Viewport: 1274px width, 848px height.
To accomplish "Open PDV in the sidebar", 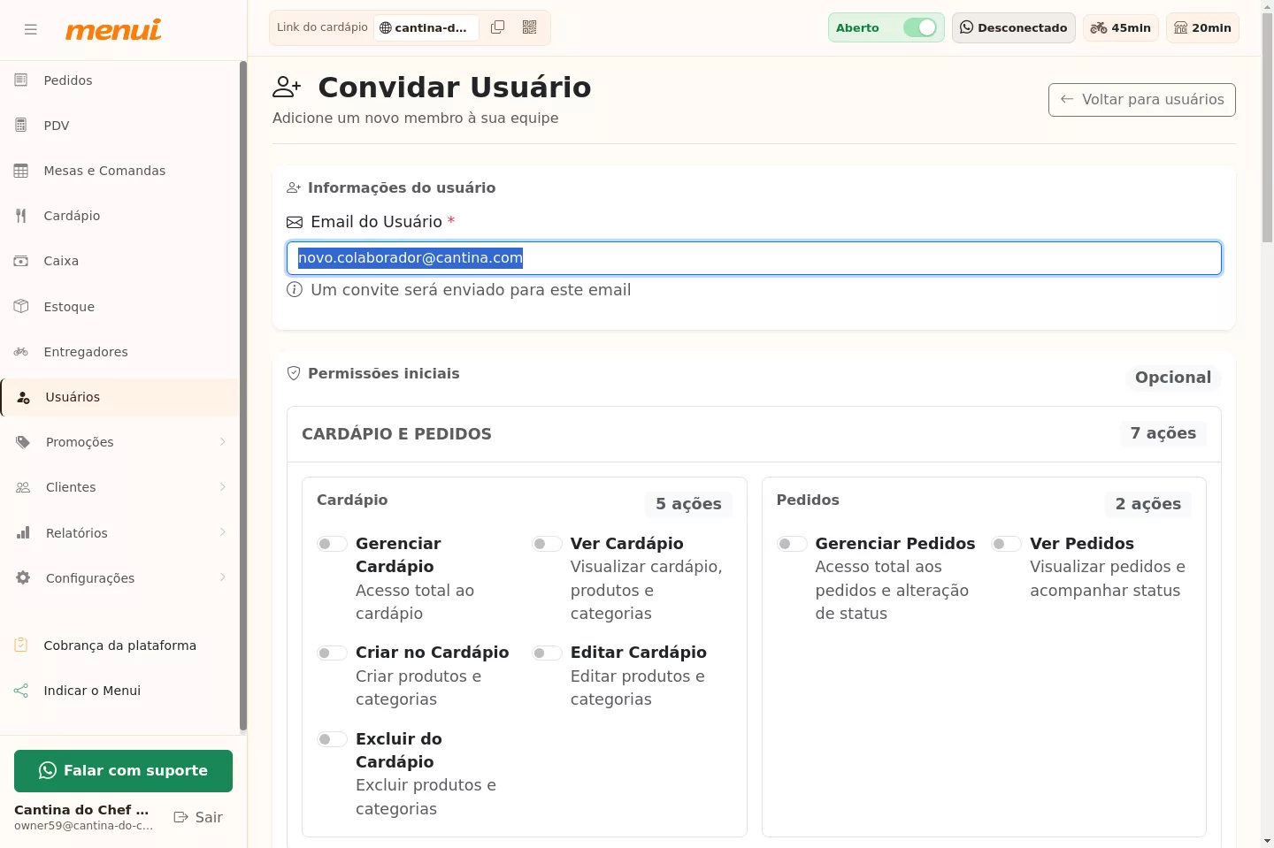I will [119, 126].
